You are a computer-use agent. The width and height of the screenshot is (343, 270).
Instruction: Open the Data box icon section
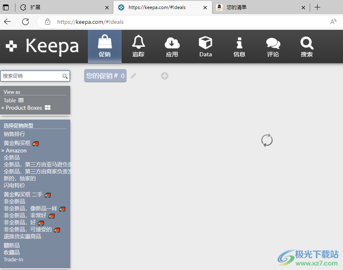(x=206, y=46)
